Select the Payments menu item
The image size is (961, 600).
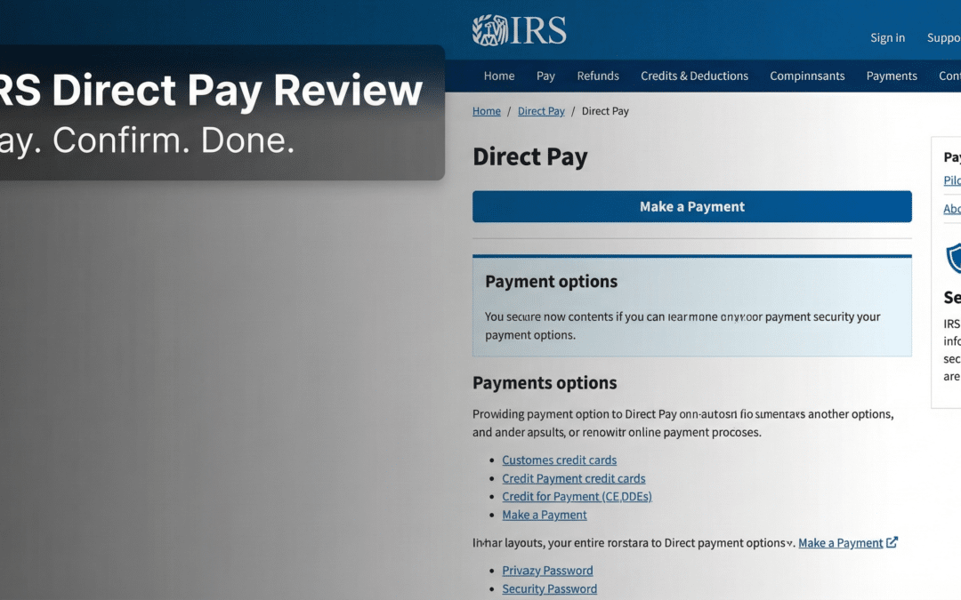892,76
